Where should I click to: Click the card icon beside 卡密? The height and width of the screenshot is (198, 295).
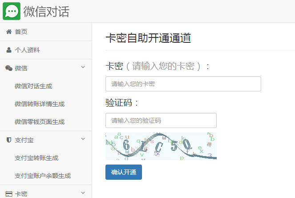point(8,194)
